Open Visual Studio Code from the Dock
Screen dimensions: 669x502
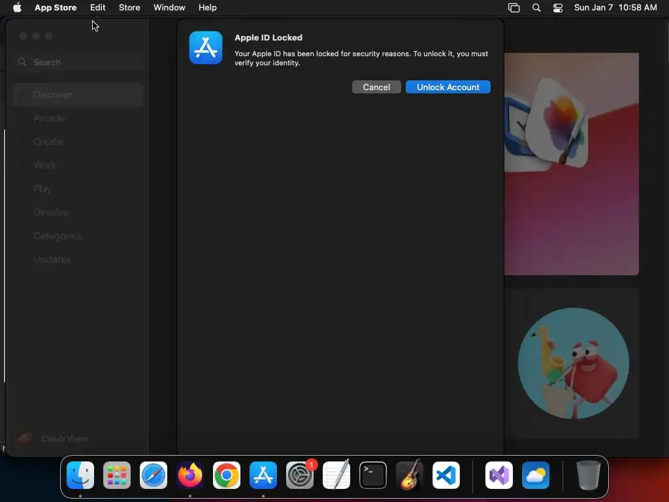pyautogui.click(x=446, y=475)
